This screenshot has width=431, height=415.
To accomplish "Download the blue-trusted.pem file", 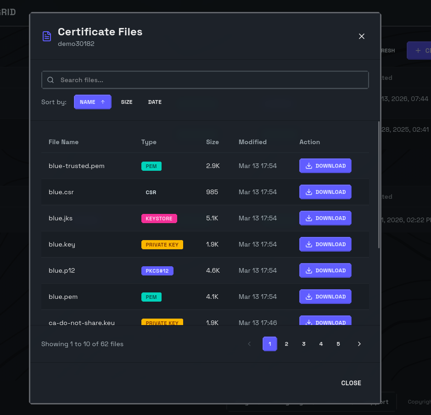I will click(x=325, y=166).
